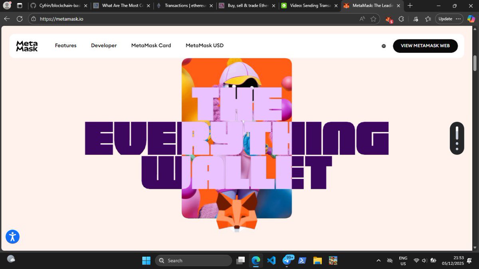Viewport: 479px width, 269px height.
Task: Go back to the previous page
Action: (7, 19)
